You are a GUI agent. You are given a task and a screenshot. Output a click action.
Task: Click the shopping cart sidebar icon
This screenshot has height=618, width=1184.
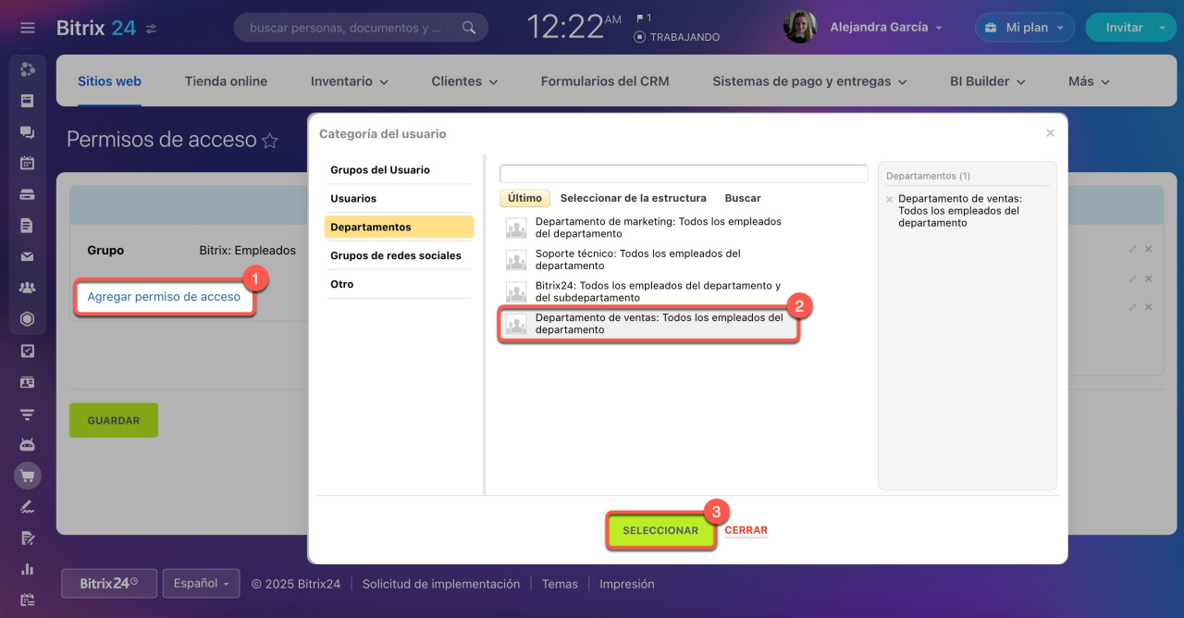pyautogui.click(x=28, y=476)
